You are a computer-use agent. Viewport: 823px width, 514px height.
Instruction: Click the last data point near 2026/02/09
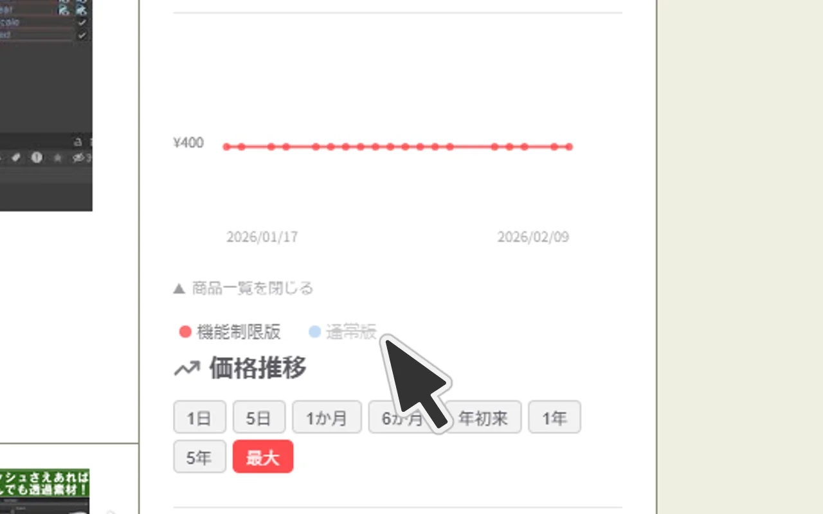[569, 147]
